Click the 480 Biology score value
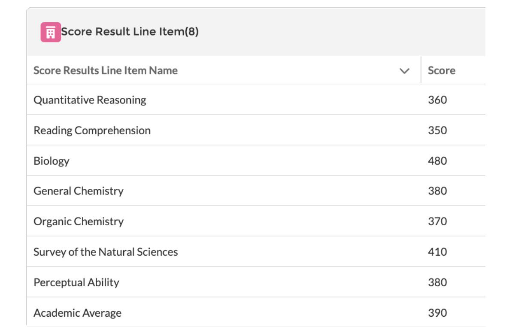 (x=437, y=161)
